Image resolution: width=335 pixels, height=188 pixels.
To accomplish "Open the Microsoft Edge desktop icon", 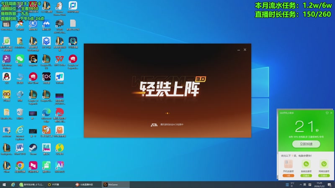I will (x=46, y=115).
